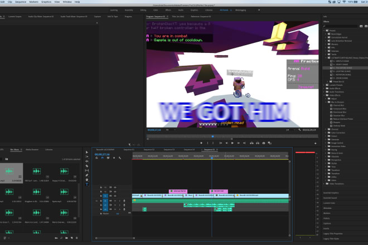368x245 pixels.
Task: Switch to the Editing workspace tab
Action: (x=143, y=10)
